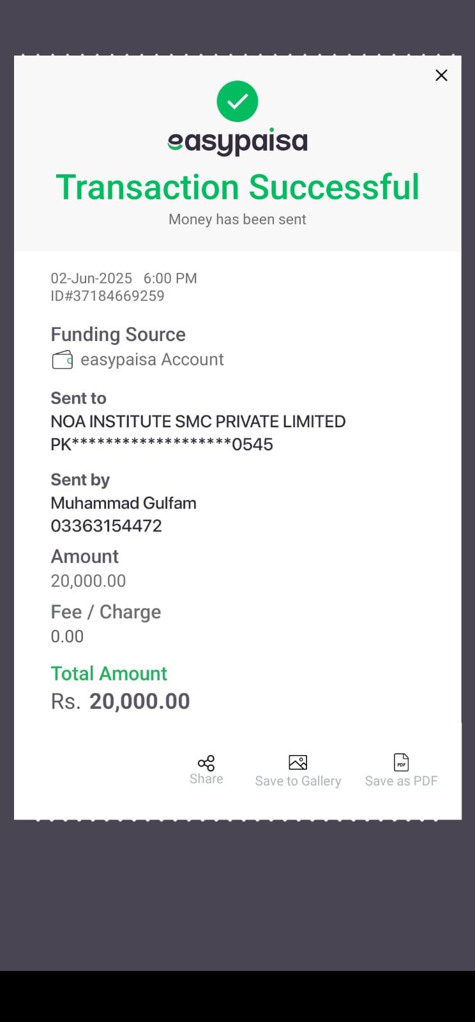Close the transaction receipt with the X
The height and width of the screenshot is (1022, 475).
point(441,75)
